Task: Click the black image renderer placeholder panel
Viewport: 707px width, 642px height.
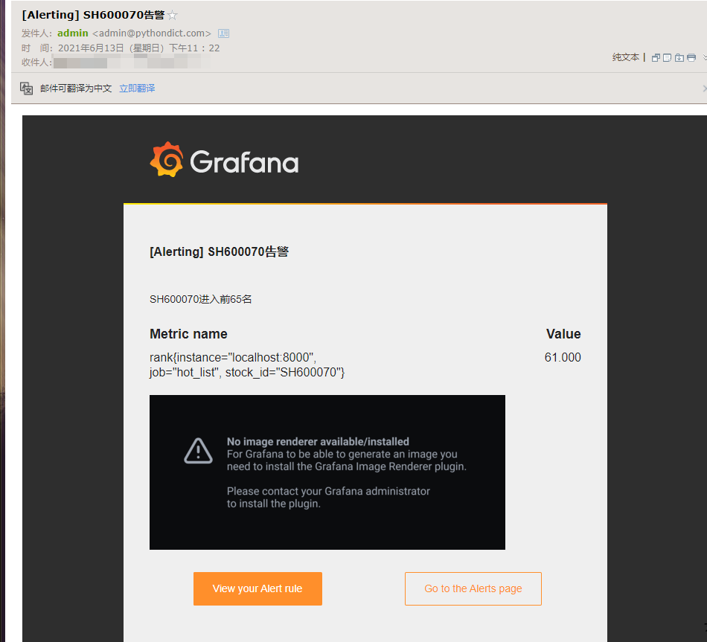Action: click(x=327, y=472)
